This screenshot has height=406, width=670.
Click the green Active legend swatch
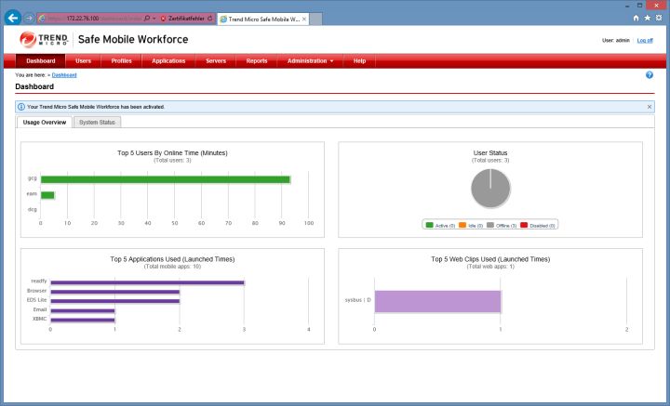tap(430, 225)
